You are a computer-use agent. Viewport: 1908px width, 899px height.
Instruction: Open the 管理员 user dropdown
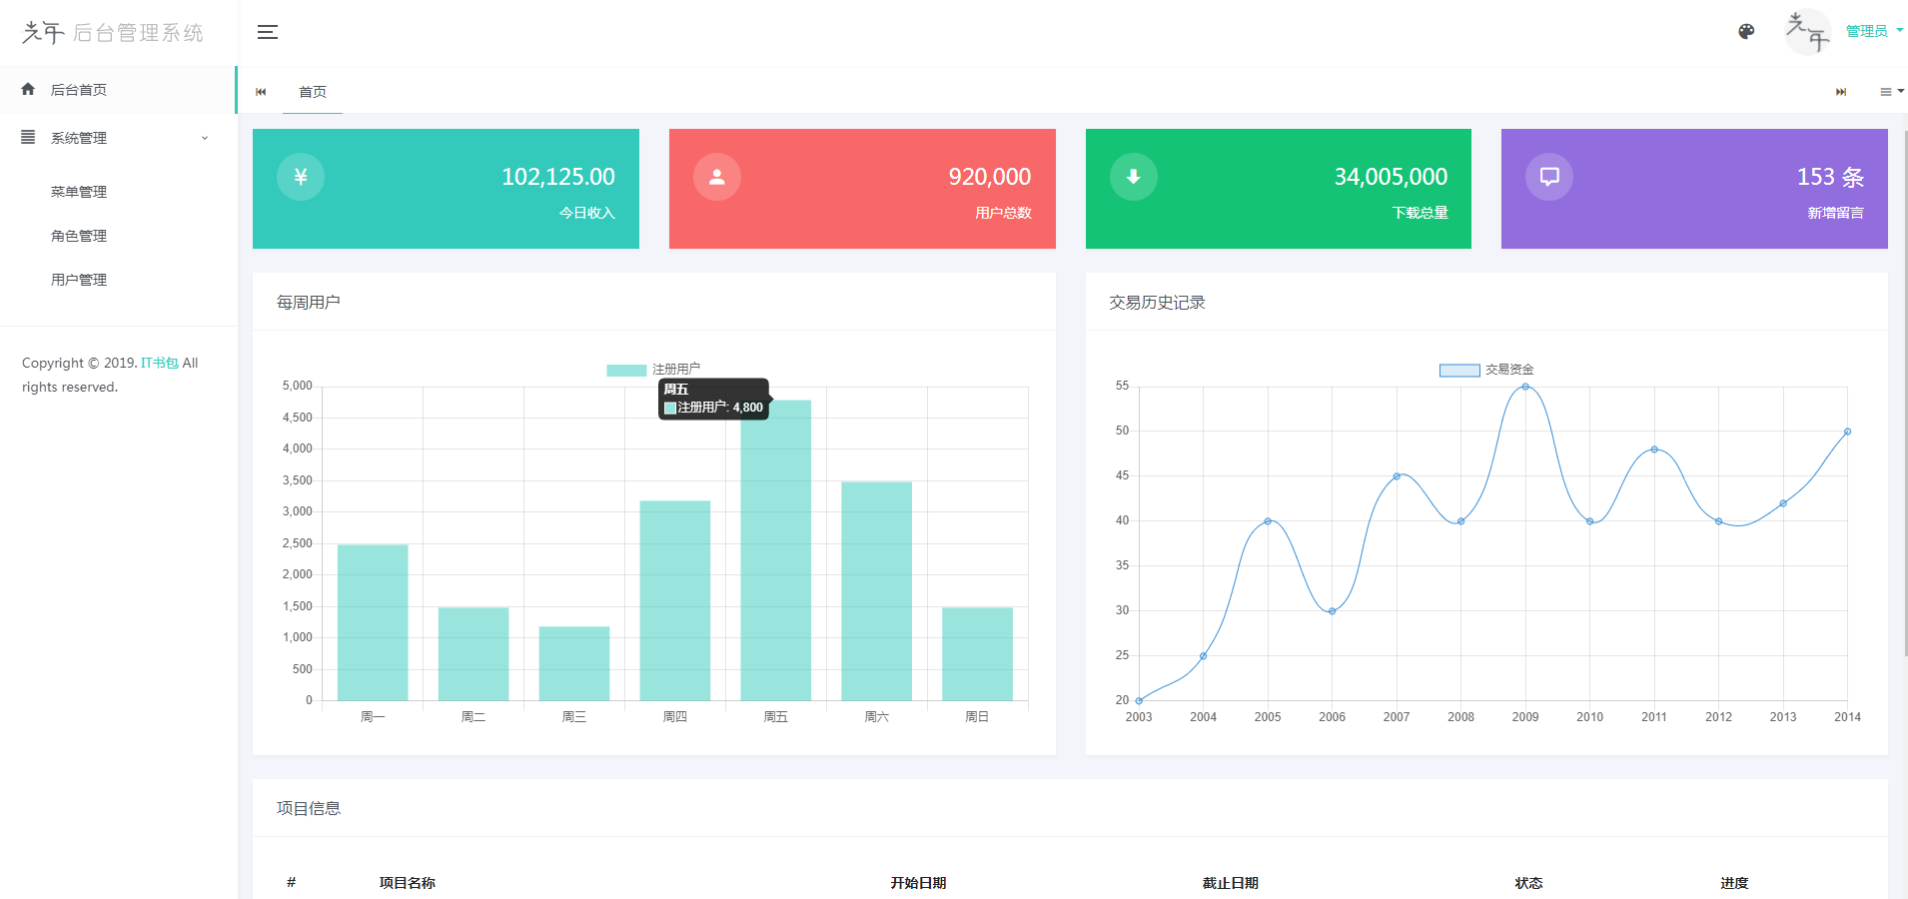[x=1873, y=32]
